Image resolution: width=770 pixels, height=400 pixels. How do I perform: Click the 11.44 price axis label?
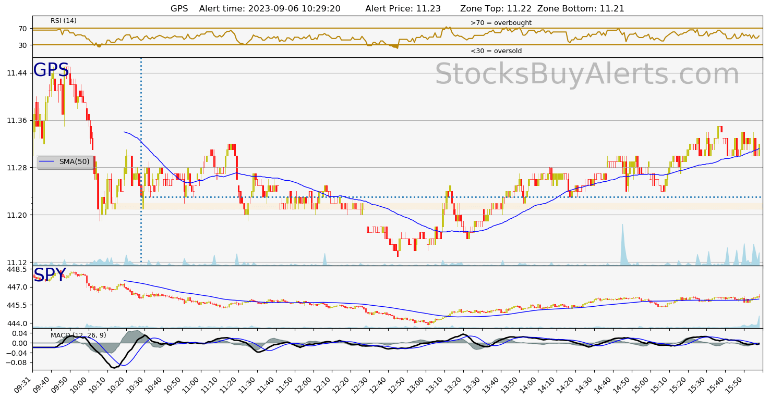pyautogui.click(x=17, y=73)
